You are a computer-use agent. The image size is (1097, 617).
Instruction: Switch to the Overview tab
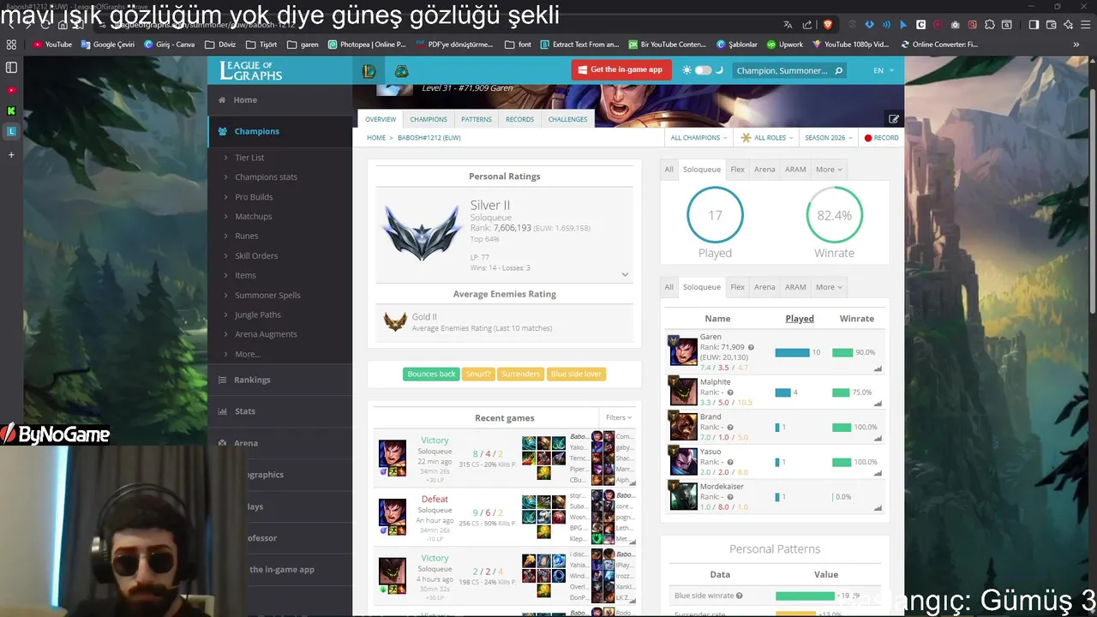click(381, 119)
